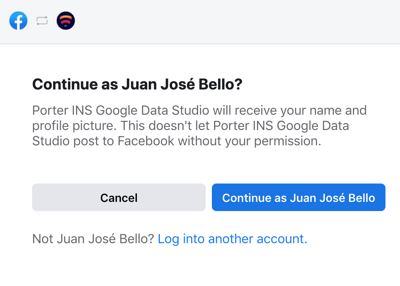This screenshot has width=400, height=286.
Task: Click the Not Juan José Bello text
Action: tap(93, 239)
